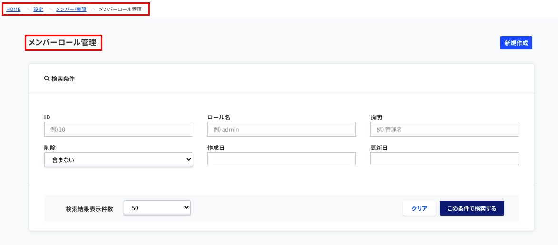Image resolution: width=558 pixels, height=245 pixels.
Task: Open the メンバー/権限 breadcrumb link
Action: click(71, 9)
